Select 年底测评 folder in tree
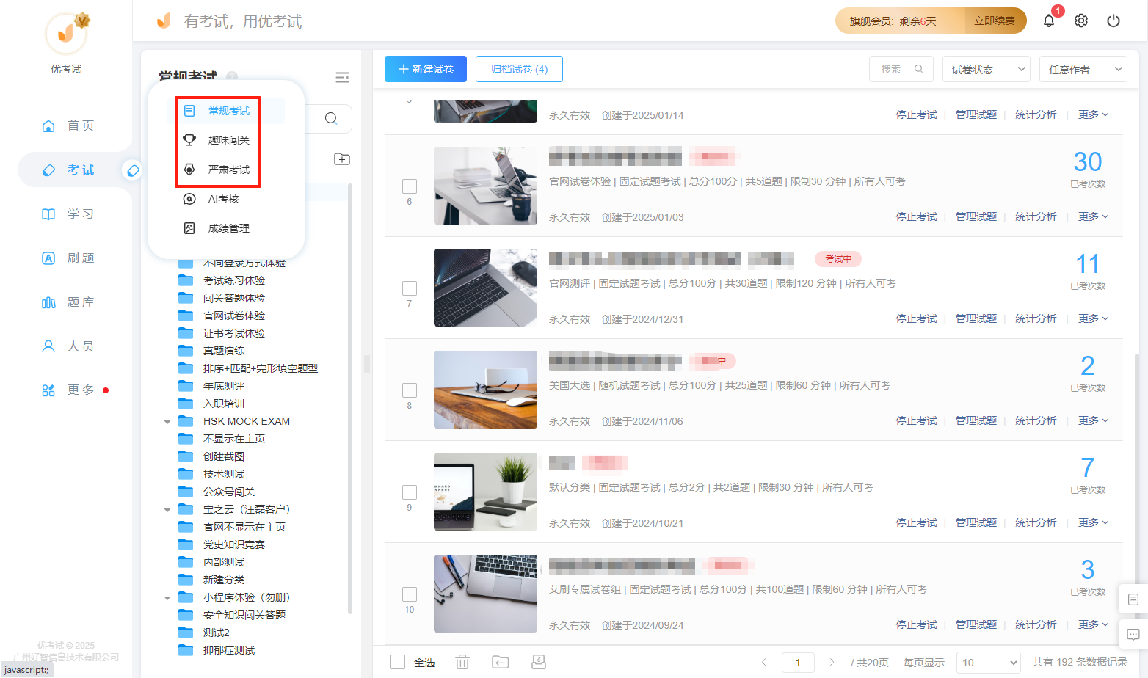 pyautogui.click(x=223, y=386)
